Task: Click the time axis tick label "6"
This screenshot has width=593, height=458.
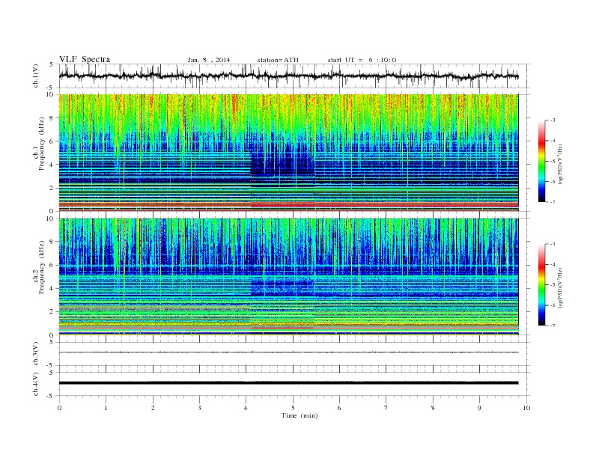Action: pos(339,408)
